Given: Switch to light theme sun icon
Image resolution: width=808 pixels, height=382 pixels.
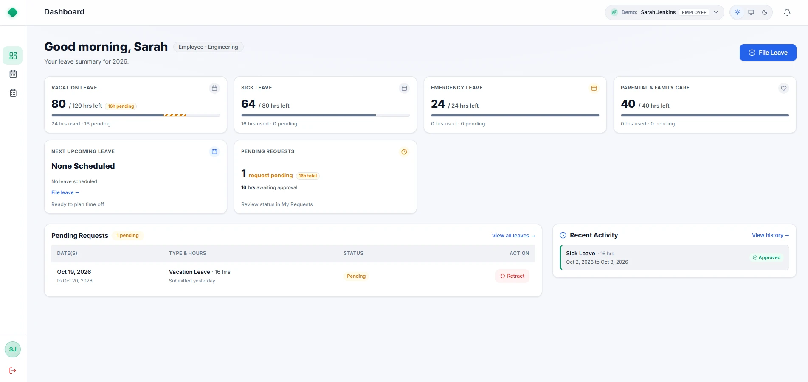Looking at the screenshot, I should pyautogui.click(x=738, y=12).
